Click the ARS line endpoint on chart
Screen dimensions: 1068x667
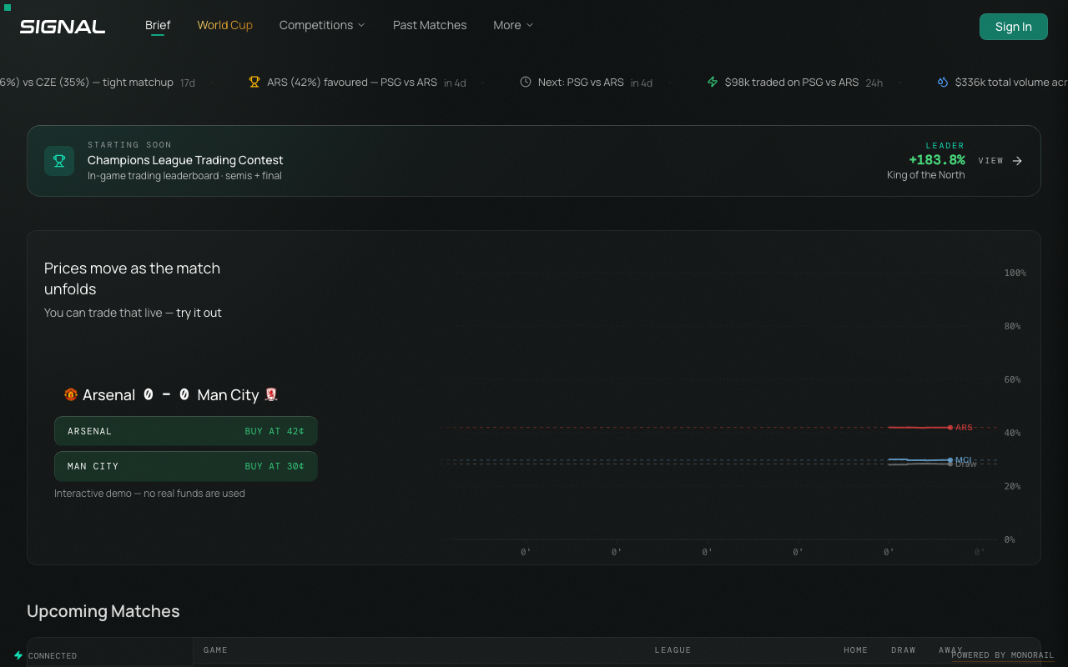click(x=950, y=428)
